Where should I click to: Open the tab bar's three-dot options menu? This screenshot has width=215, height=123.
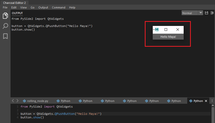tap(212, 101)
